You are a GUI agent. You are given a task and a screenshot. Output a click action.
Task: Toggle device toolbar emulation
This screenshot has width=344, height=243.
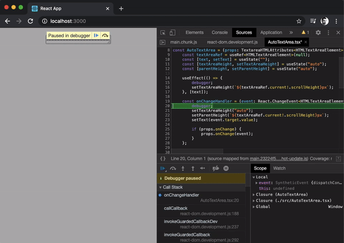pyautogui.click(x=174, y=33)
